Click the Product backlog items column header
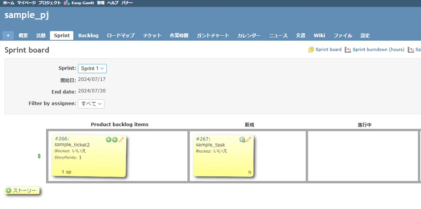The width and height of the screenshot is (421, 209). click(x=120, y=124)
